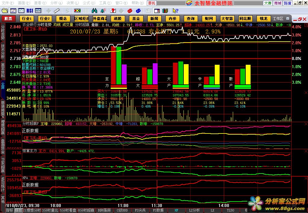The height and width of the screenshot is (213, 308).
Task: Open the bookshelf books icon
Action: (165, 11)
